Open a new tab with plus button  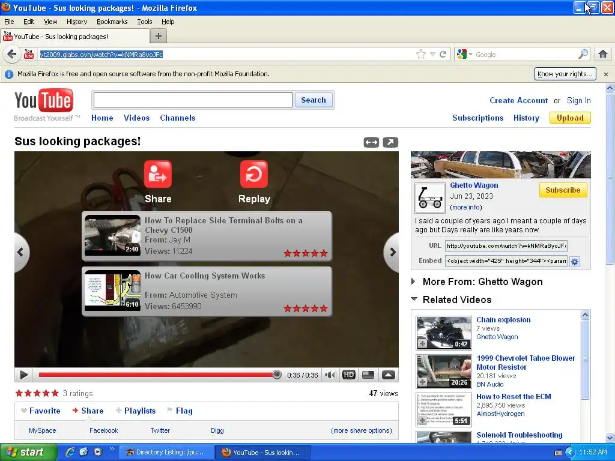pos(159,36)
